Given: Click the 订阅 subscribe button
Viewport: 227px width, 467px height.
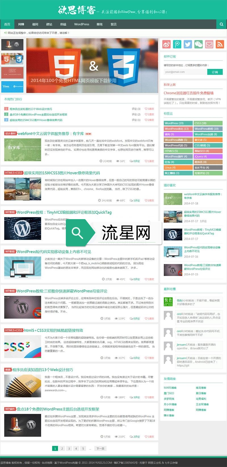Looking at the screenshot, I should point(215,72).
